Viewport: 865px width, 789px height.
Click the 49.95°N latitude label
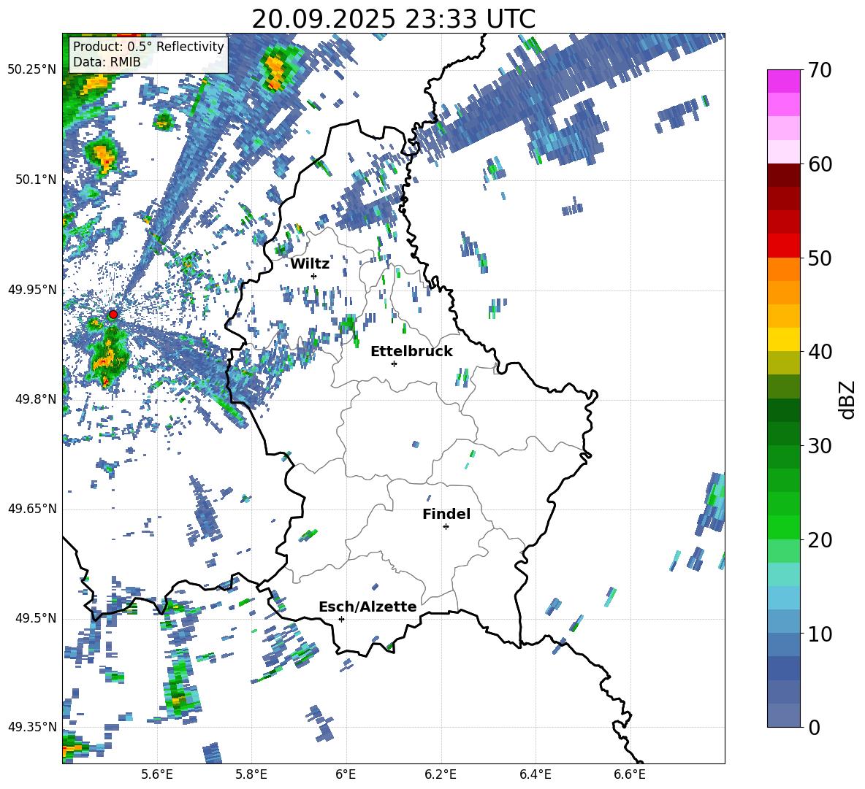tap(32, 290)
